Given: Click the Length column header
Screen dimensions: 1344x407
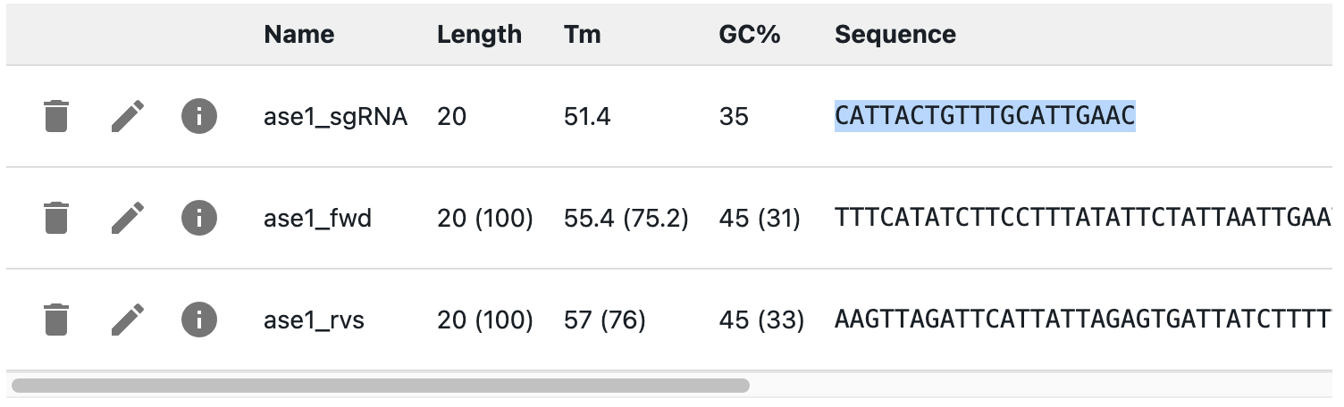Looking at the screenshot, I should click(479, 35).
